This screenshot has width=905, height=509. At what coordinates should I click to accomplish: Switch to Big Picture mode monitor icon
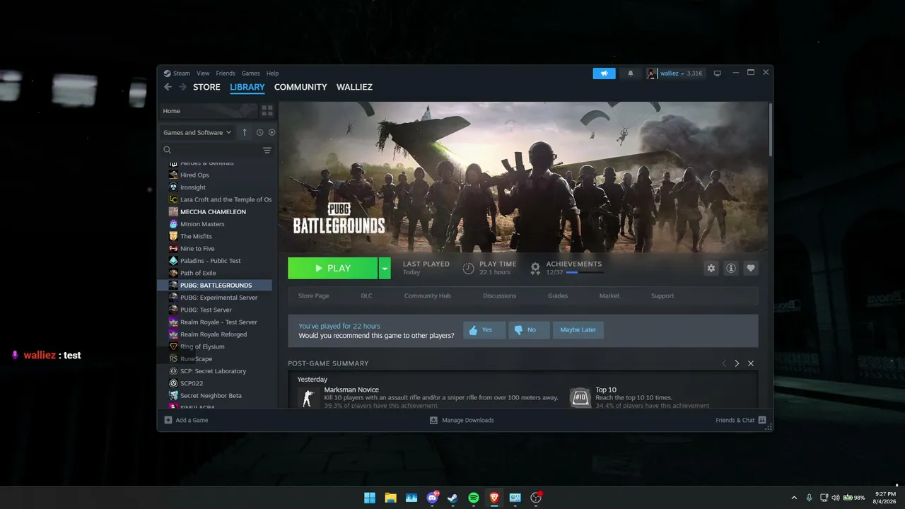[717, 74]
